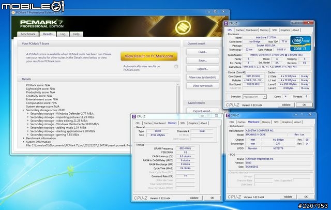Click the CPU-Z icon in the processor window title bar
The image size is (331, 210).
click(226, 23)
